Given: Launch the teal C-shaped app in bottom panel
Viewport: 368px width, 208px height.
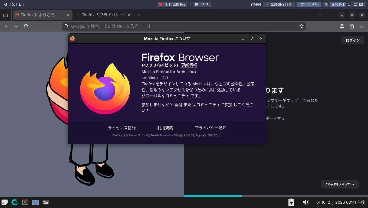Looking at the screenshot, I should coord(15,202).
